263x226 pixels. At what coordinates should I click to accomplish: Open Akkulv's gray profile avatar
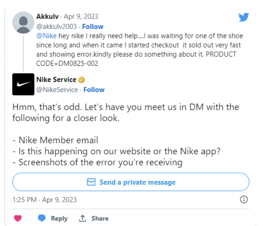(x=23, y=22)
